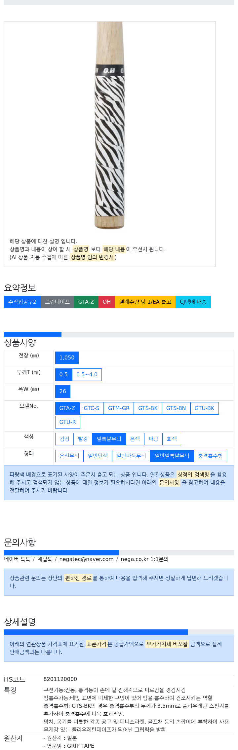This screenshot has height=750, width=238.
Task: Pick the GTS-BK model button
Action: coord(148,408)
